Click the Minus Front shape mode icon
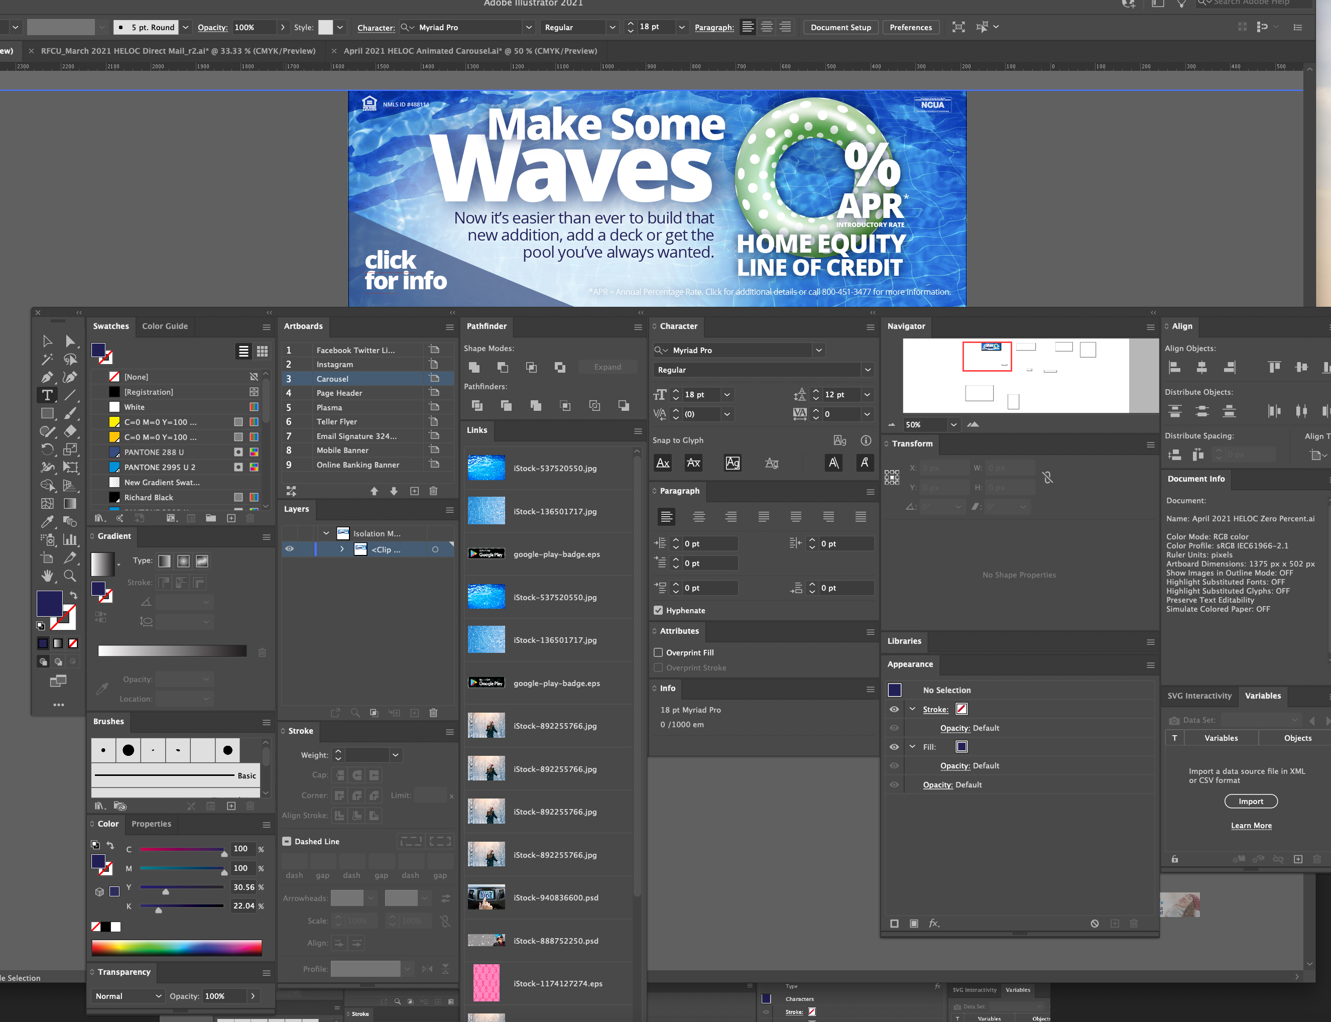Viewport: 1331px width, 1022px height. (x=503, y=367)
